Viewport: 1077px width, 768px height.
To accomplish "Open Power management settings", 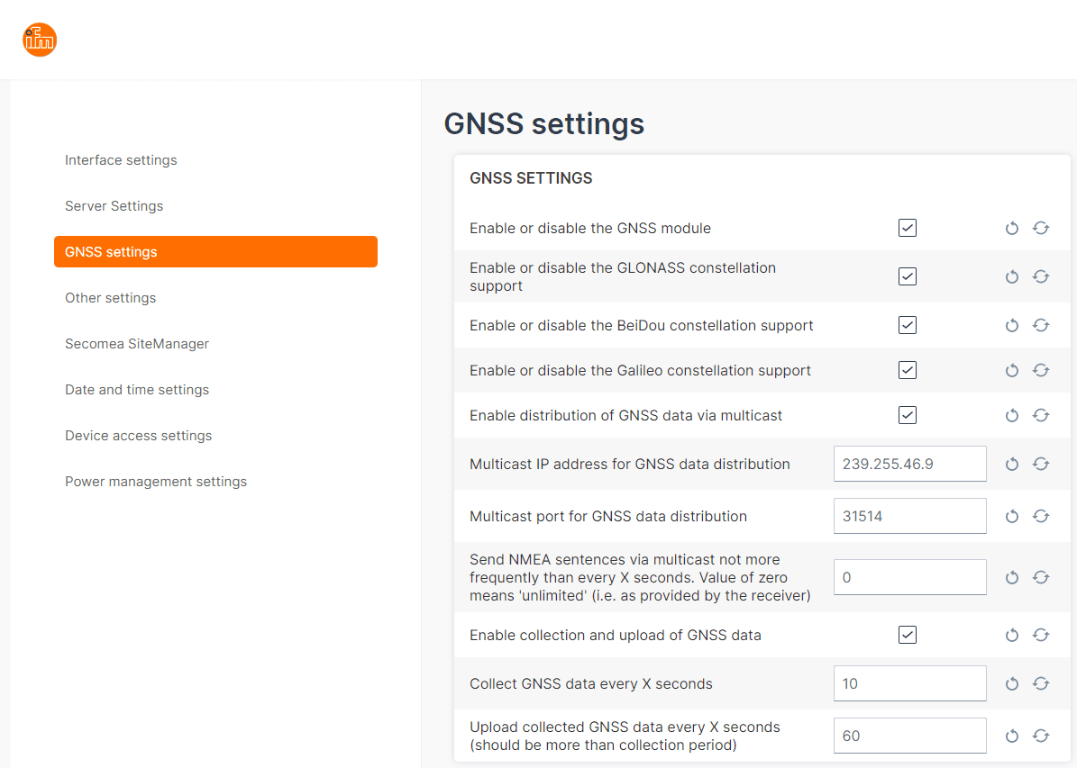I will click(156, 482).
